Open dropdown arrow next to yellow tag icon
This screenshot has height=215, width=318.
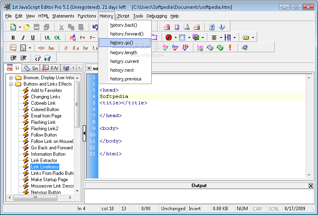[253, 37]
